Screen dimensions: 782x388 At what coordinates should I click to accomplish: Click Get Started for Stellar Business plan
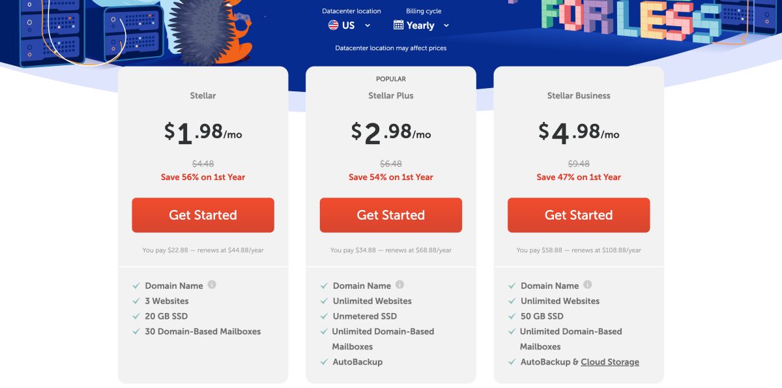(579, 215)
